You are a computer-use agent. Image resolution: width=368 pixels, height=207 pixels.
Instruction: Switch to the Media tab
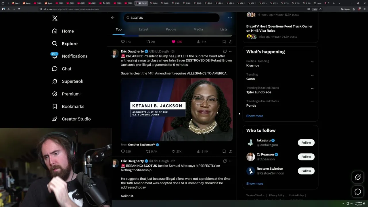[198, 29]
